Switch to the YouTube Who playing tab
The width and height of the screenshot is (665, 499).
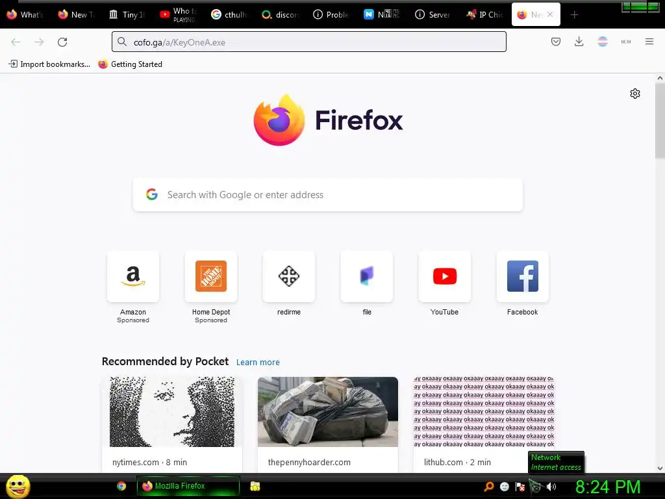(178, 15)
